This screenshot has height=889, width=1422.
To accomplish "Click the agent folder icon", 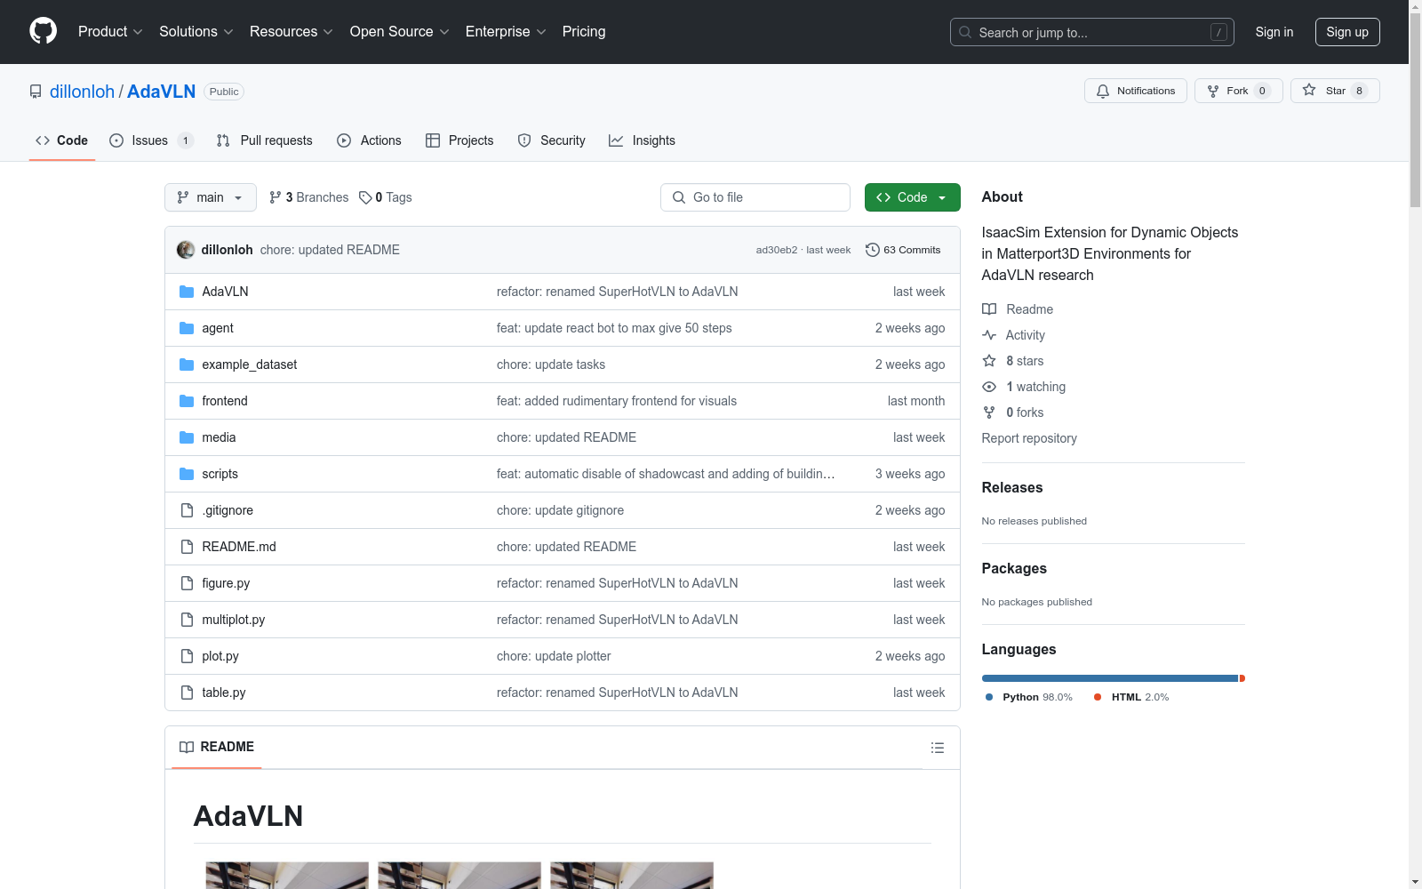I will [187, 328].
